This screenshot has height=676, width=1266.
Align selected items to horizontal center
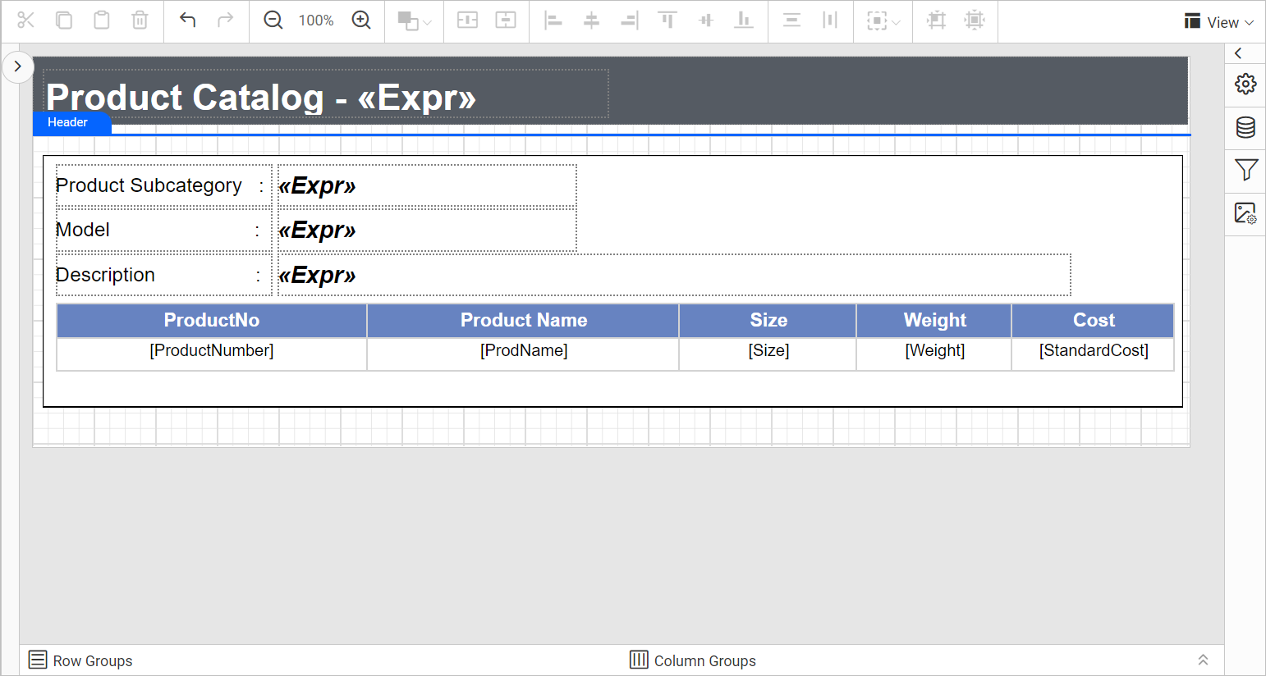pyautogui.click(x=591, y=20)
